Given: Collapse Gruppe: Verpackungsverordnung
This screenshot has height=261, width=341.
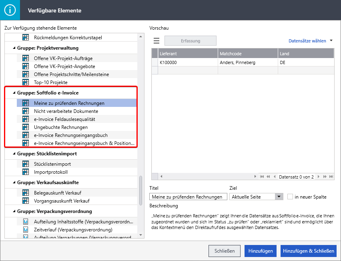Looking at the screenshot, I should (x=14, y=211).
